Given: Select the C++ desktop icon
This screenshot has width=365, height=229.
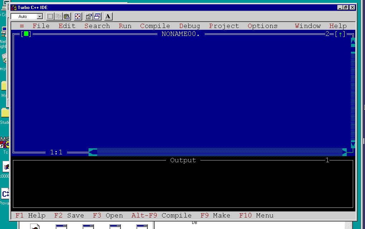Looking at the screenshot, I should click(x=5, y=194).
